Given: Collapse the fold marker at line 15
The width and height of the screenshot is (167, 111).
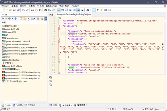Looking at the screenshot, I should [59, 62].
